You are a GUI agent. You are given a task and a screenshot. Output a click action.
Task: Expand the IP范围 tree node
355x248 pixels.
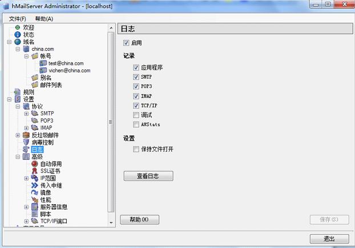click(26, 178)
